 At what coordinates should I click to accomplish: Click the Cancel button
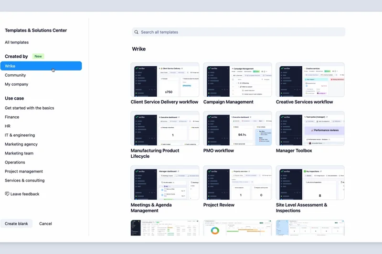45,224
